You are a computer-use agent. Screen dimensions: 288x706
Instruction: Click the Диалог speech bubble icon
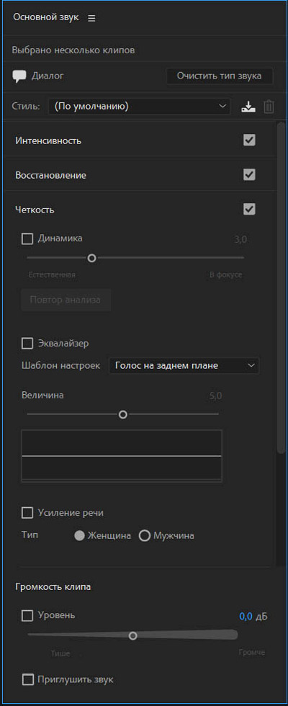(19, 76)
